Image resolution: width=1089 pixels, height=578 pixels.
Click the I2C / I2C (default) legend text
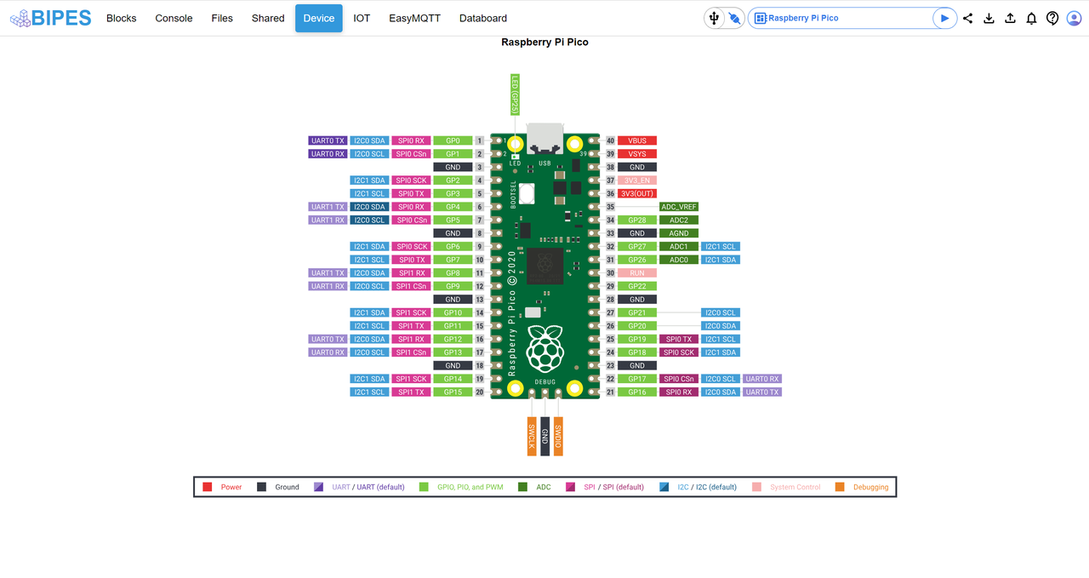pos(707,487)
